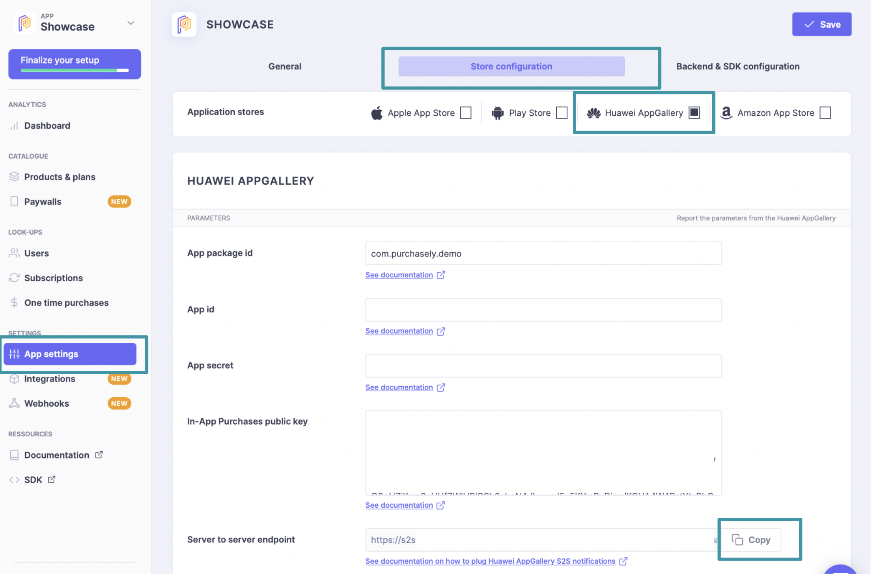Click into the App package id field
The image size is (872, 574).
pyautogui.click(x=544, y=254)
